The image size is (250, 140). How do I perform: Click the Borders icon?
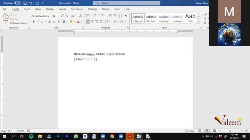pyautogui.click(x=122, y=22)
